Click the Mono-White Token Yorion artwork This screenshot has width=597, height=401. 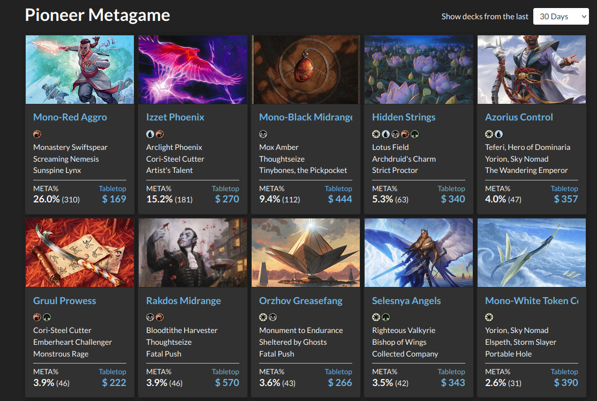point(532,253)
